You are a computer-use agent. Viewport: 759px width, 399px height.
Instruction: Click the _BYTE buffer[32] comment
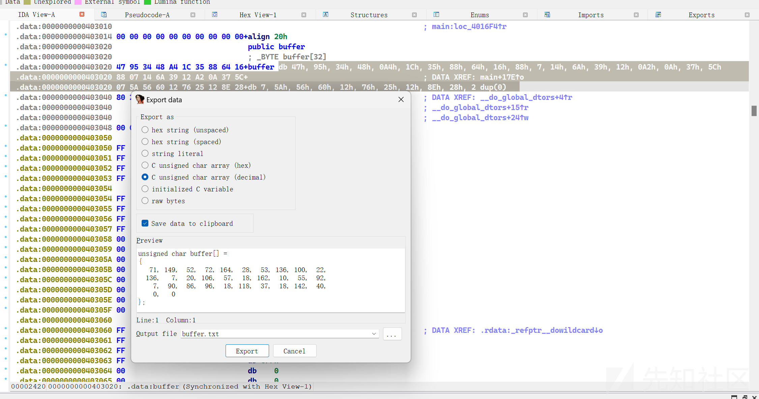pos(291,57)
